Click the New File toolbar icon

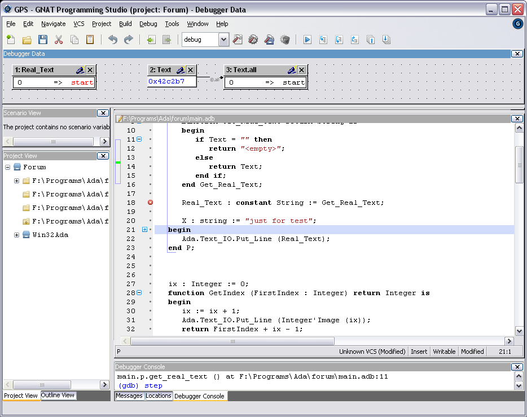(11, 39)
